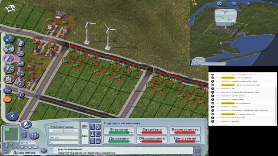Click the Рейтинг мэра rating bar

63,131
